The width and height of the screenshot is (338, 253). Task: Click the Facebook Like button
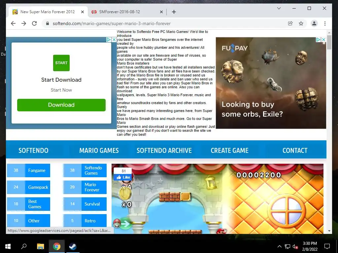coord(123,177)
